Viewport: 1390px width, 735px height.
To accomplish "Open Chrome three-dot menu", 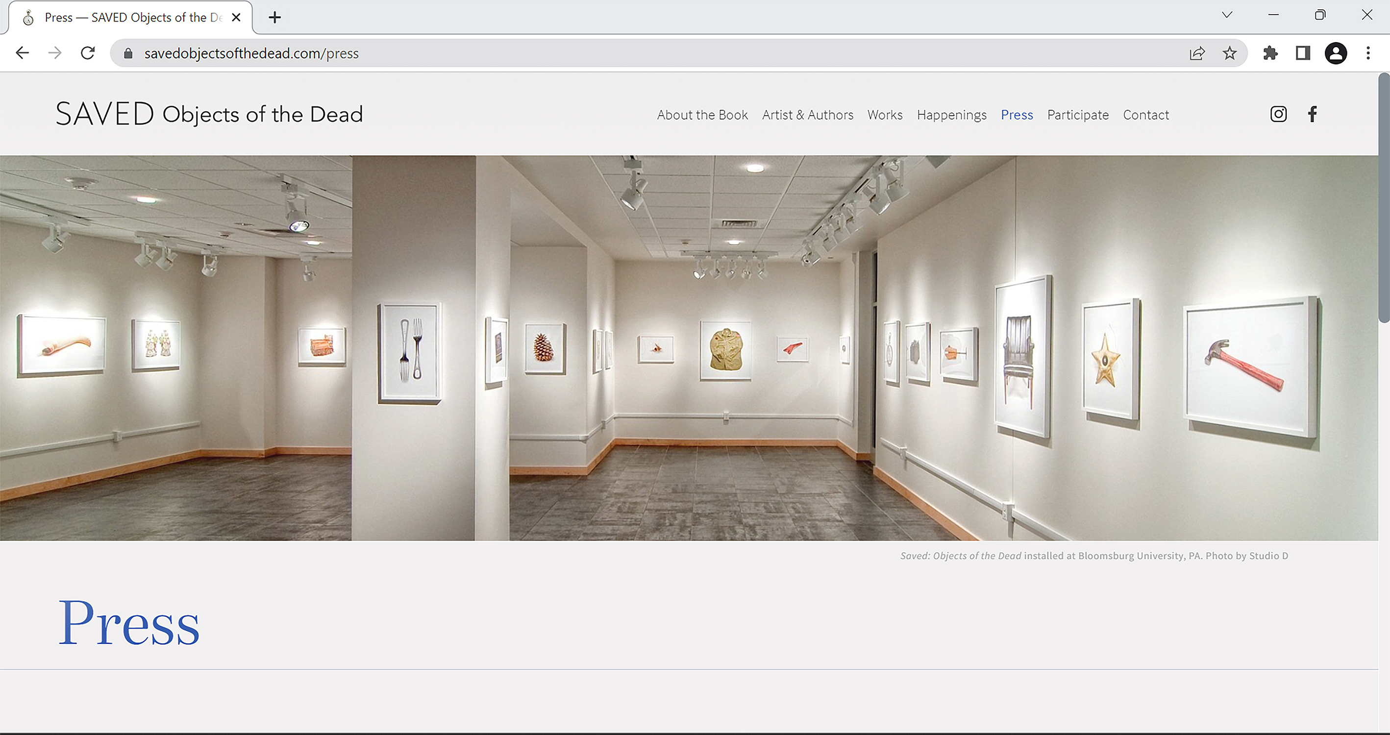I will coord(1368,53).
